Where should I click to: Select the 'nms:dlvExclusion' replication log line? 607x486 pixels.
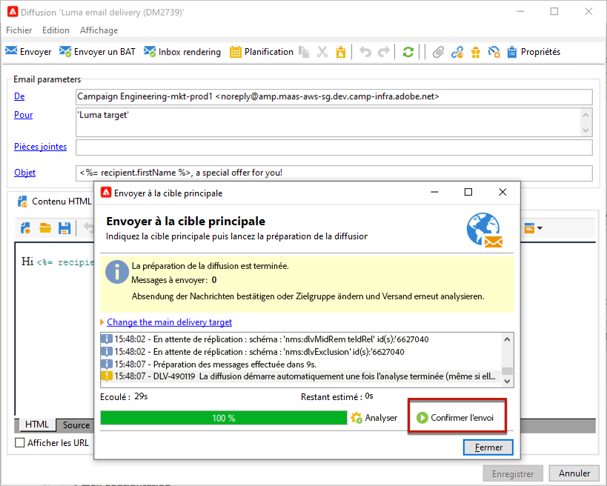[x=301, y=352]
